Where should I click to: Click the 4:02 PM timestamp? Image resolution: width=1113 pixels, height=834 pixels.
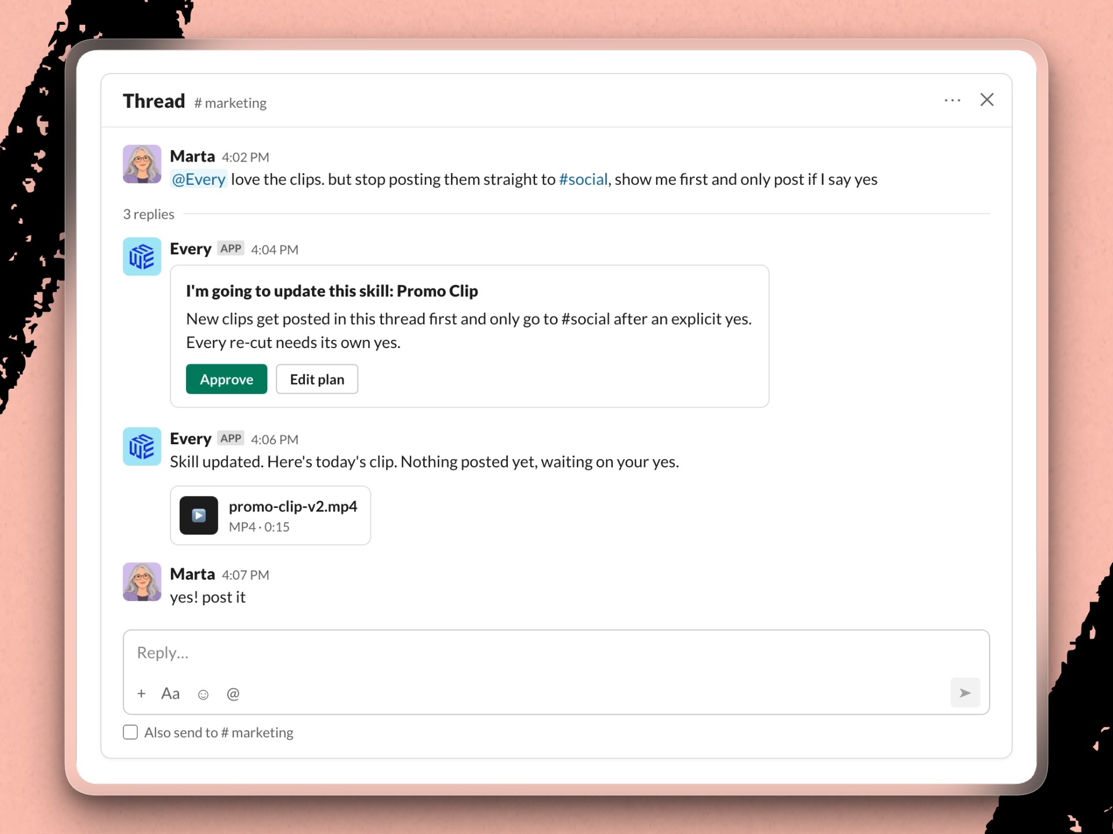pos(245,158)
